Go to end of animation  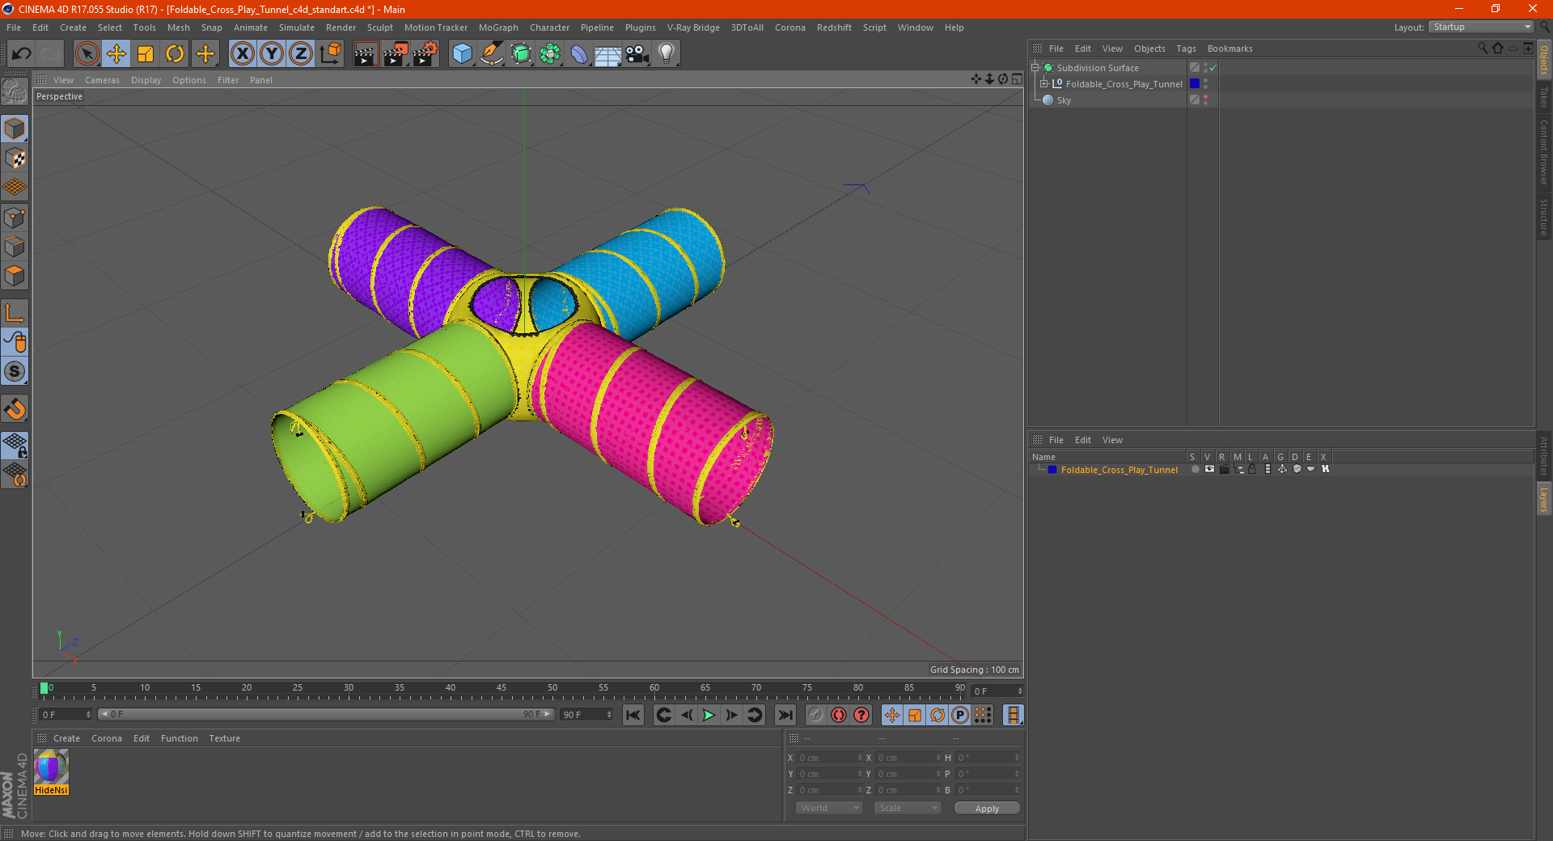(785, 715)
